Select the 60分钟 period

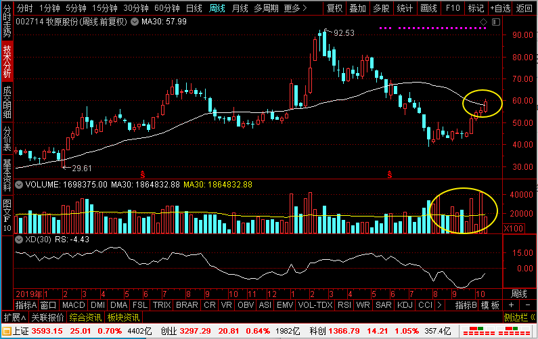tap(166, 8)
